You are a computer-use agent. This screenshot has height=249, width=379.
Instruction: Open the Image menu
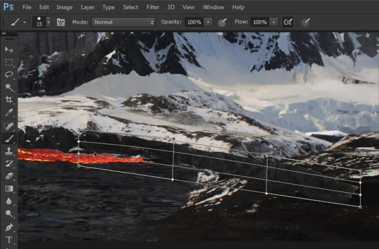tap(64, 7)
